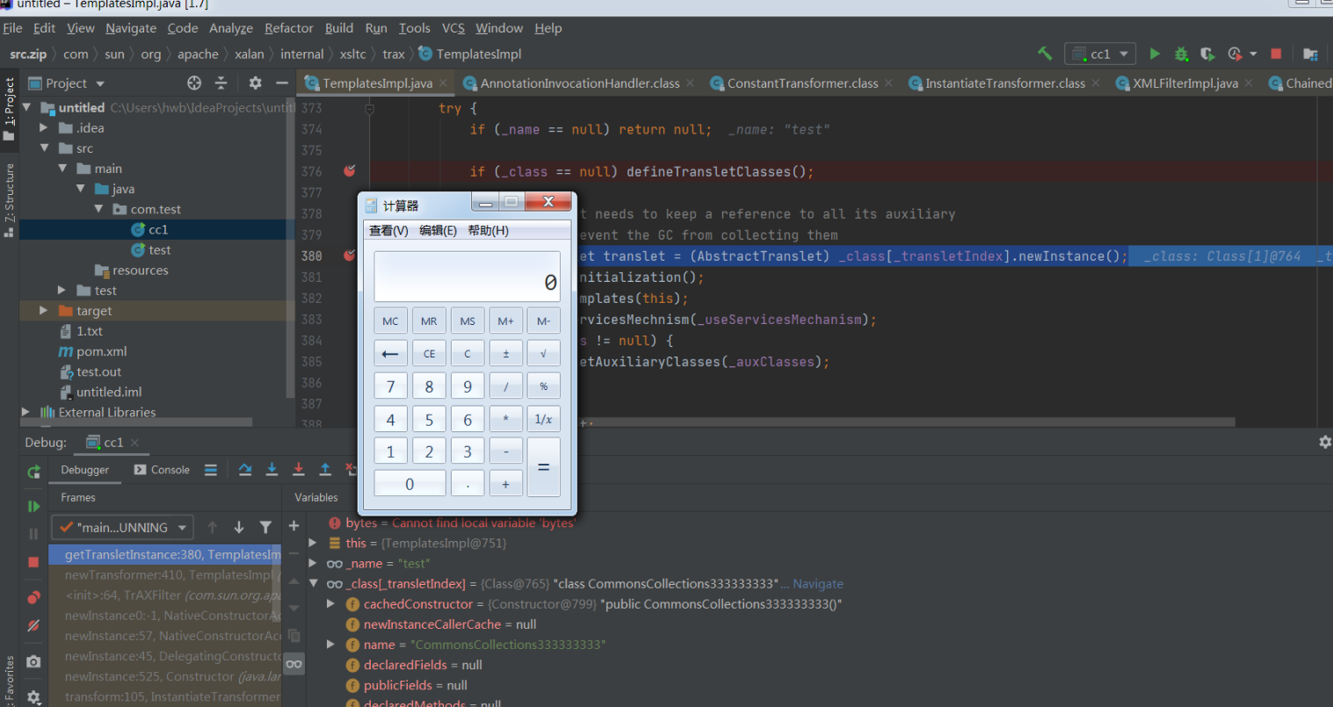Open profiler options dropdown arrow
The height and width of the screenshot is (707, 1333).
1253,54
